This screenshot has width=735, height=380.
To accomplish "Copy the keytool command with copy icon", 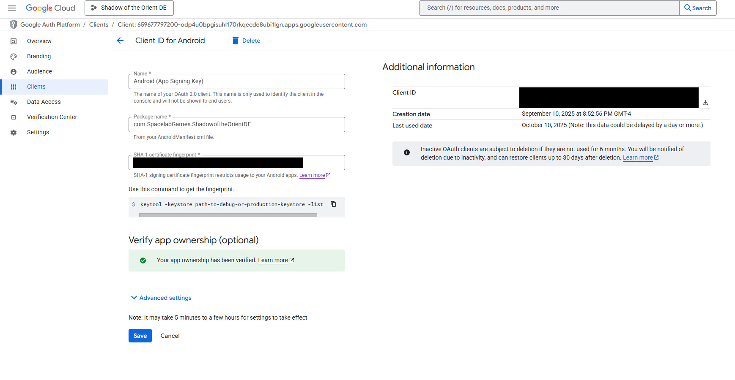I will point(333,204).
